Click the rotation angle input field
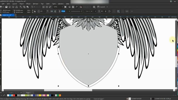The height and width of the screenshot is (100, 178). (x=43, y=11)
